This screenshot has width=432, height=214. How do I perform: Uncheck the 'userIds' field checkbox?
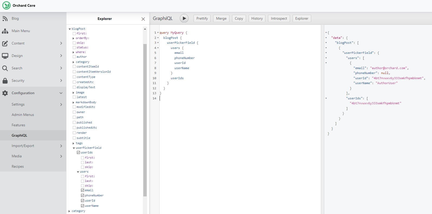pos(78,153)
